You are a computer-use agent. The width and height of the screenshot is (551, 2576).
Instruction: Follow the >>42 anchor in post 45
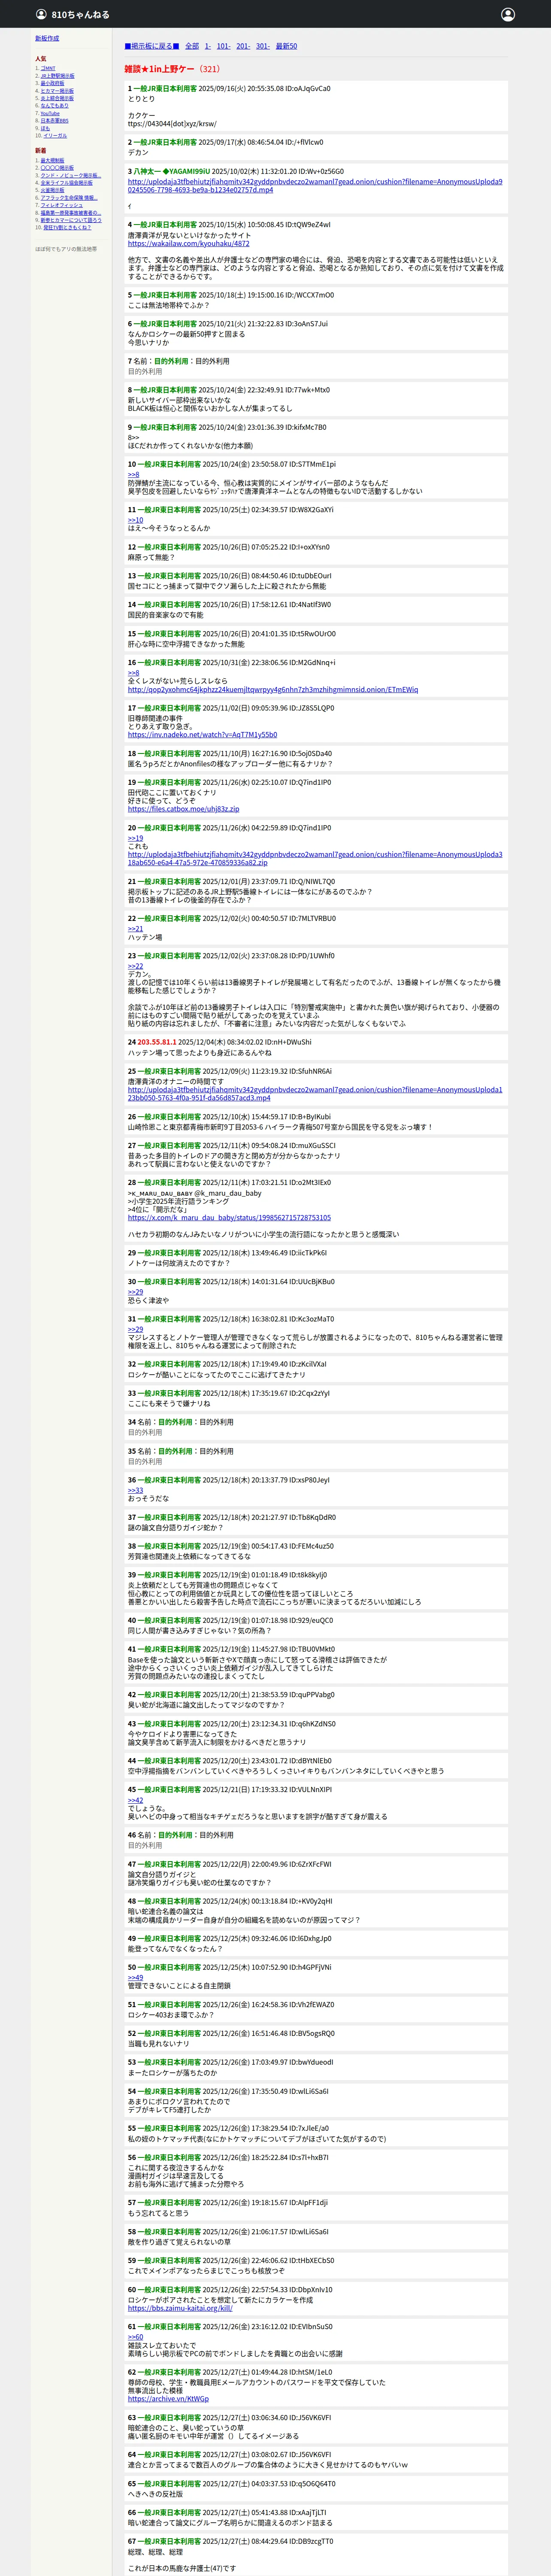135,1800
